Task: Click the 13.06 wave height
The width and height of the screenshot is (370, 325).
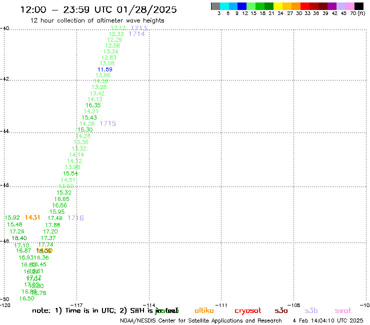Action: click(107, 63)
